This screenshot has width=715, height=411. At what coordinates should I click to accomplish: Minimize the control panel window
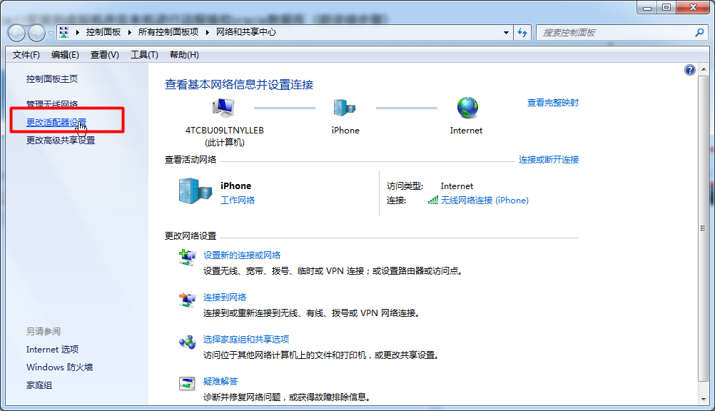click(x=646, y=7)
